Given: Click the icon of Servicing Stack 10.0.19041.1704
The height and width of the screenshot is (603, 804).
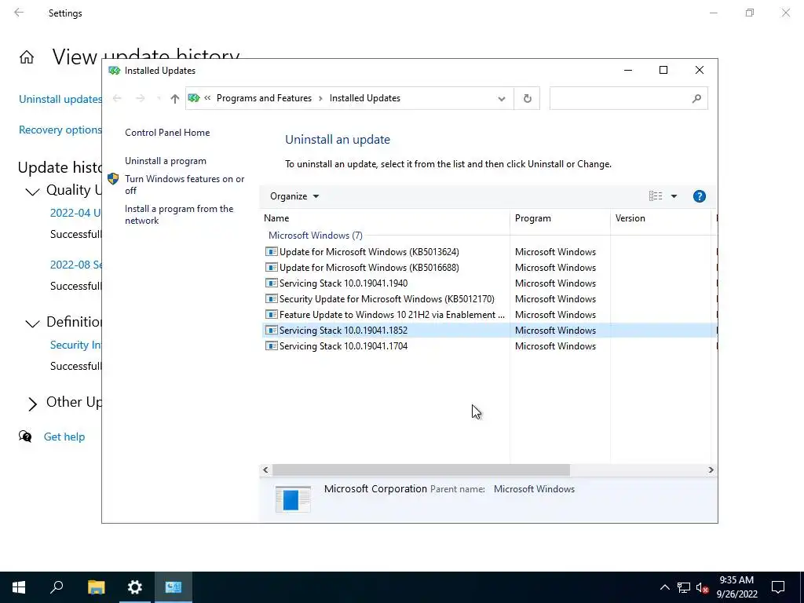Looking at the screenshot, I should 271,346.
